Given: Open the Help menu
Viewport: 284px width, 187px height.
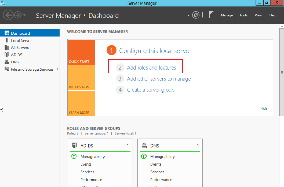Looking at the screenshot, I should pyautogui.click(x=273, y=15).
